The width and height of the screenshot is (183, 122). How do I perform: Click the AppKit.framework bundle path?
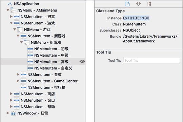(x=150, y=39)
